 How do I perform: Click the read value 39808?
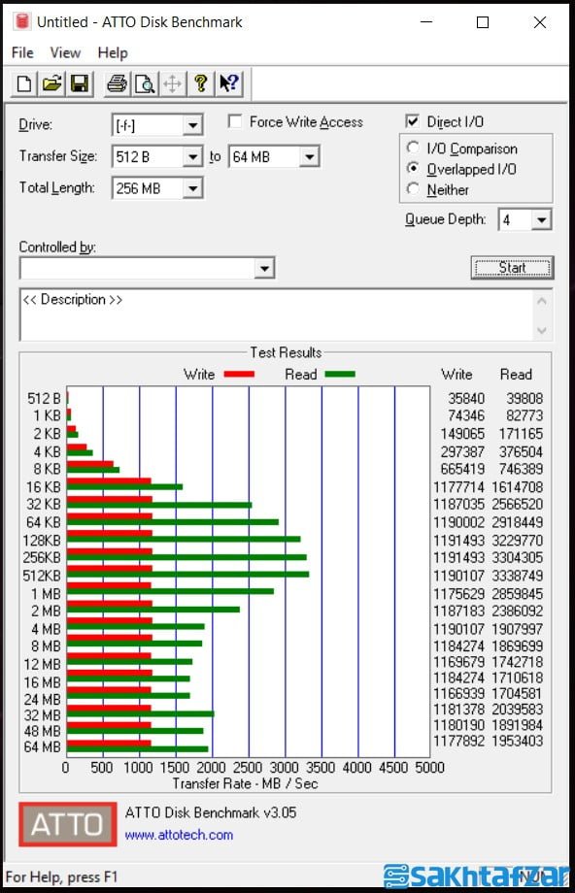(524, 399)
